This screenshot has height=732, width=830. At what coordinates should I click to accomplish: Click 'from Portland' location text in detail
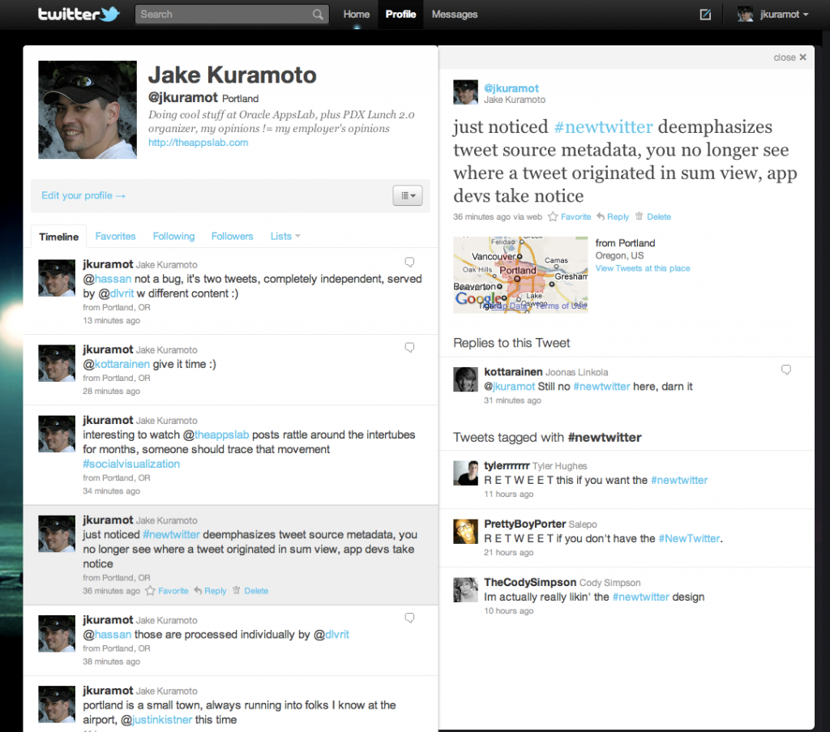tap(625, 243)
